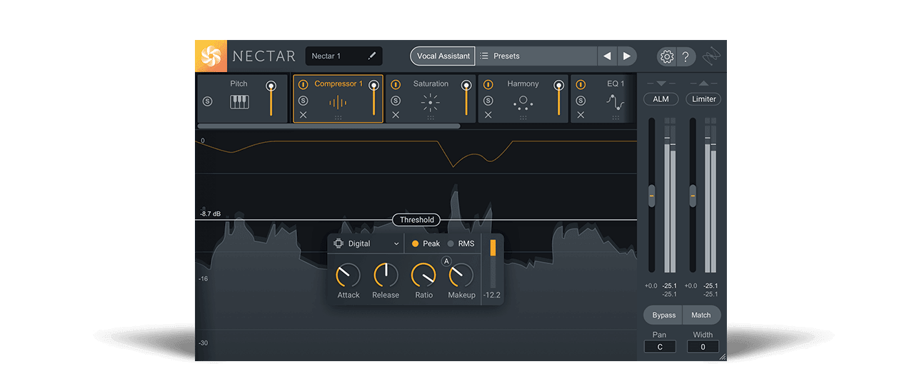This screenshot has width=914, height=389.
Task: Click the Bypass button
Action: click(663, 315)
